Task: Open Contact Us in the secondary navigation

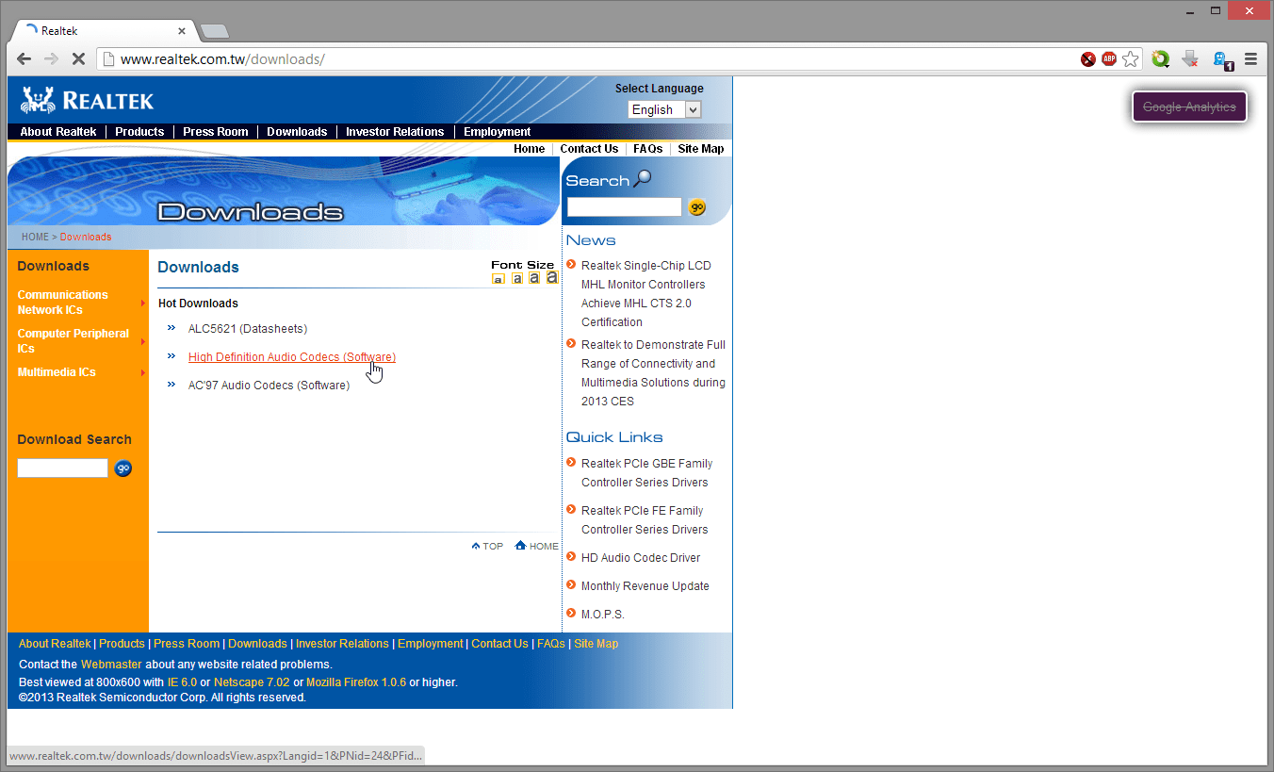Action: (x=589, y=149)
